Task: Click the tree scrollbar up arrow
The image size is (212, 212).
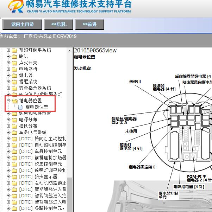Action: point(69,51)
